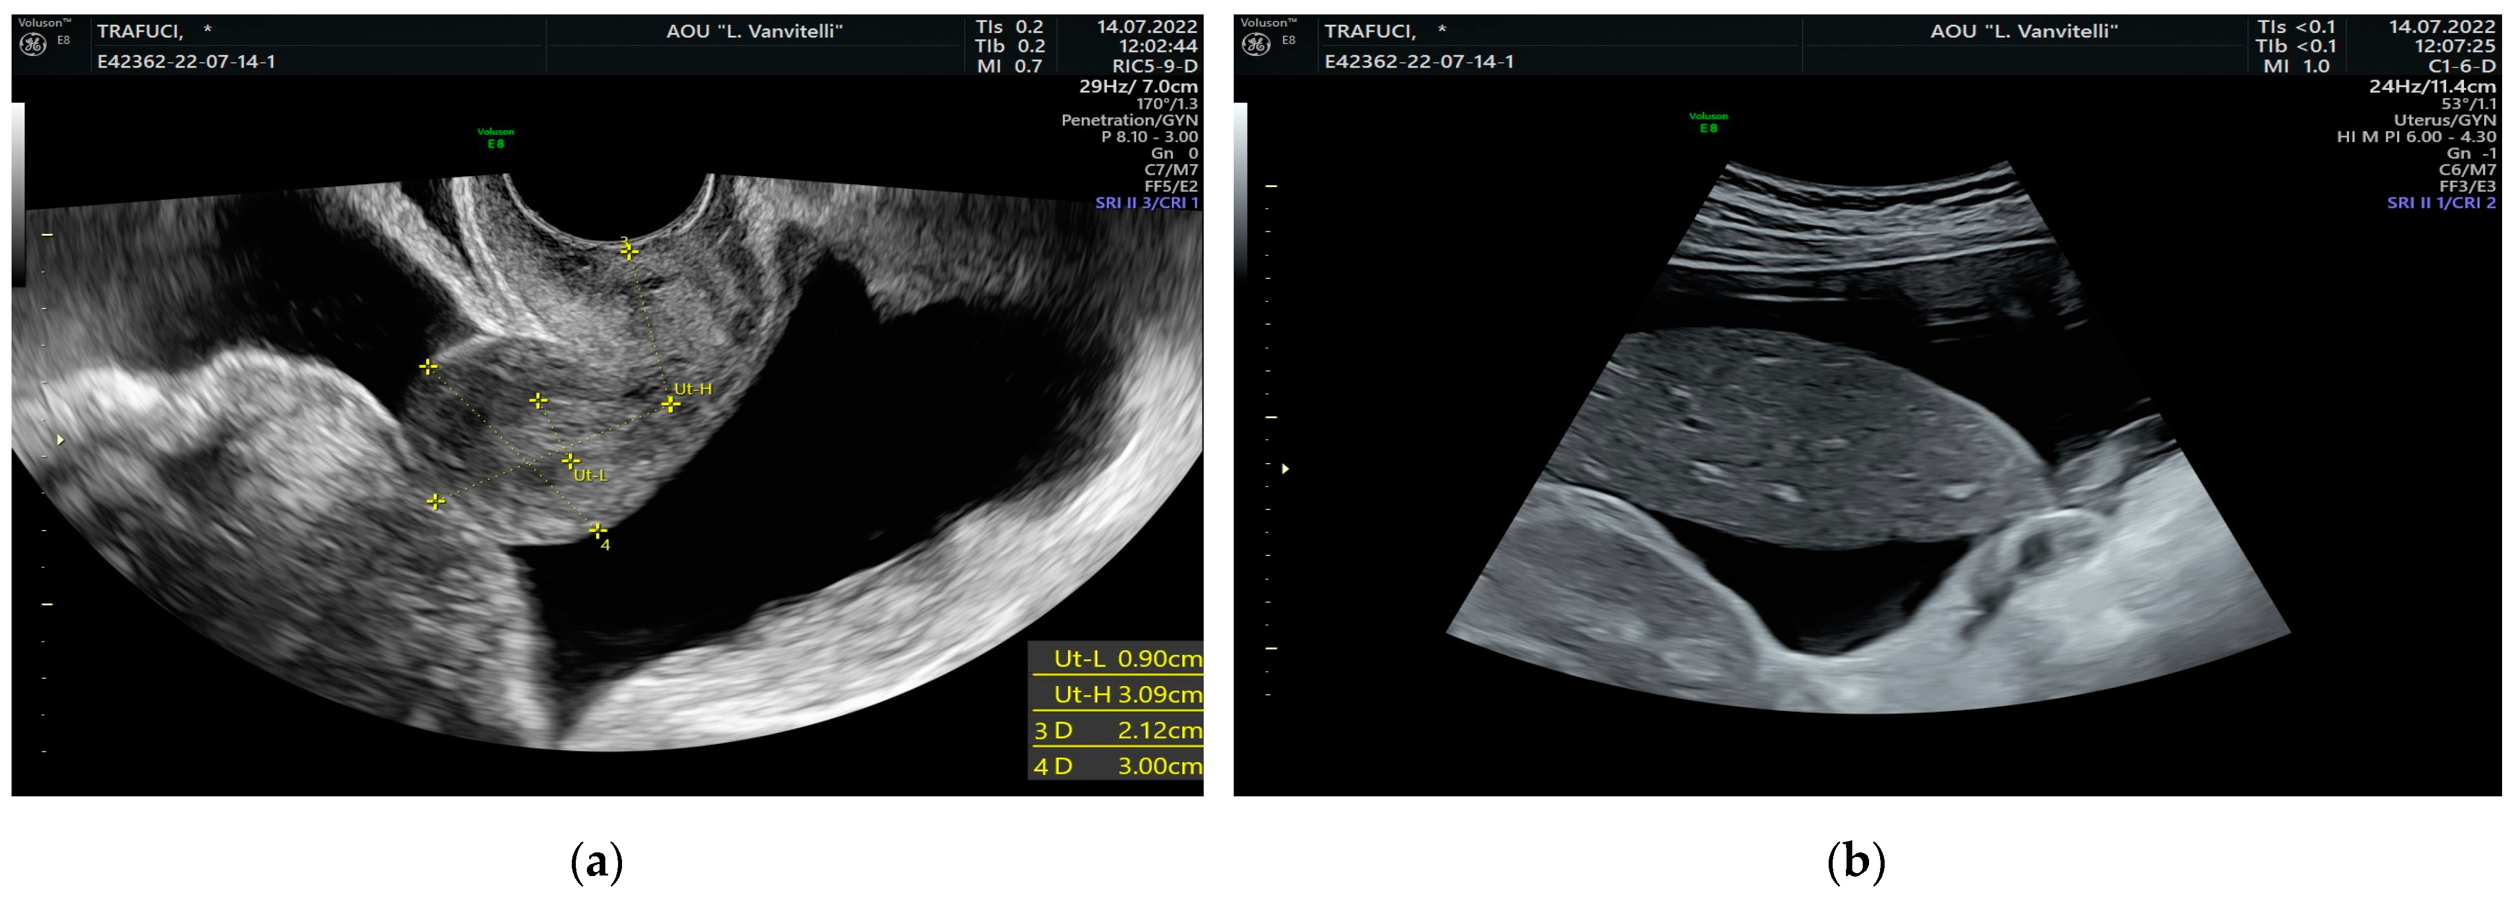Select the 3 D 2.12cm measurement row
Image resolution: width=2520 pixels, height=898 pixels.
1117,730
